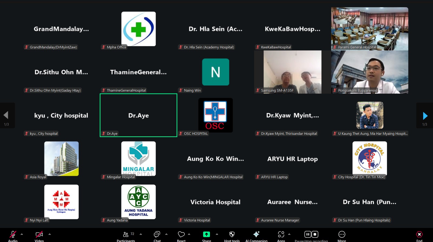Open the More options menu

coord(342,234)
